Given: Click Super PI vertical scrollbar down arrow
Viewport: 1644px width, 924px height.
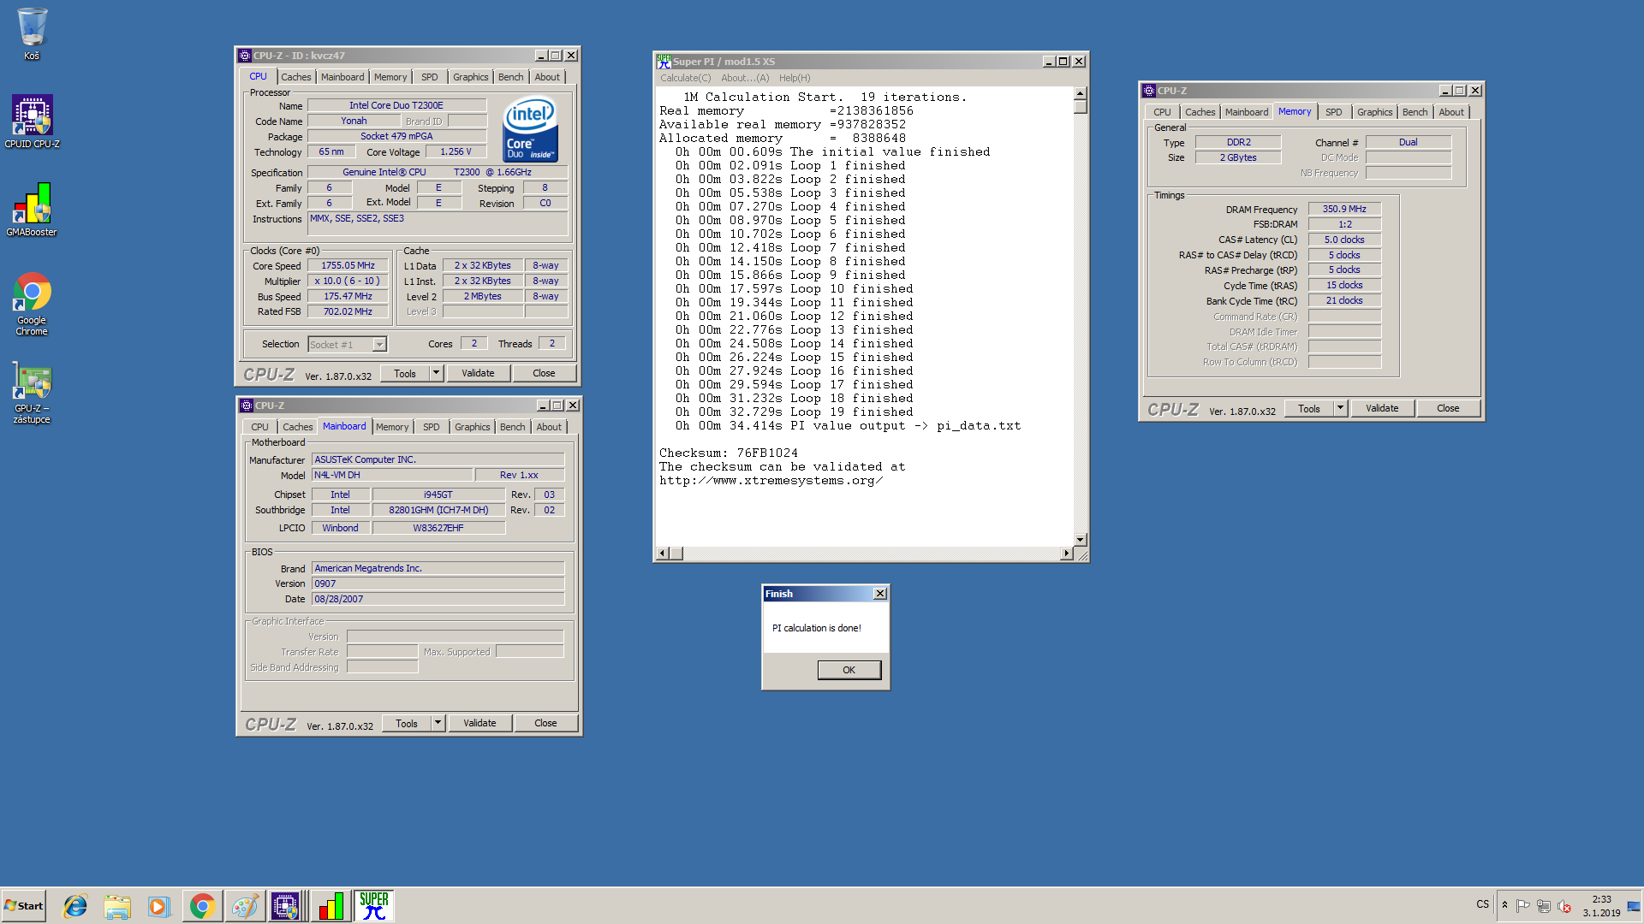Looking at the screenshot, I should pos(1081,540).
